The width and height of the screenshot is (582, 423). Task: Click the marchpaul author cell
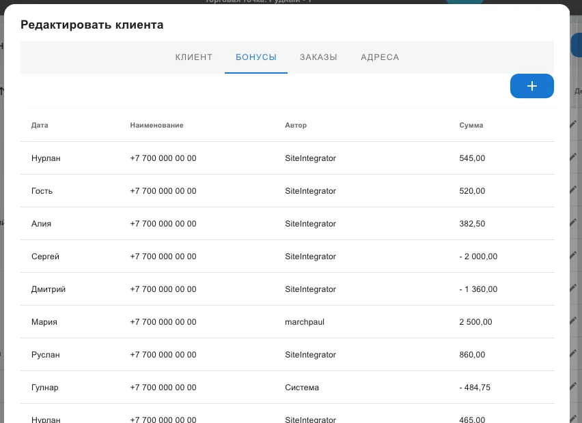(305, 322)
